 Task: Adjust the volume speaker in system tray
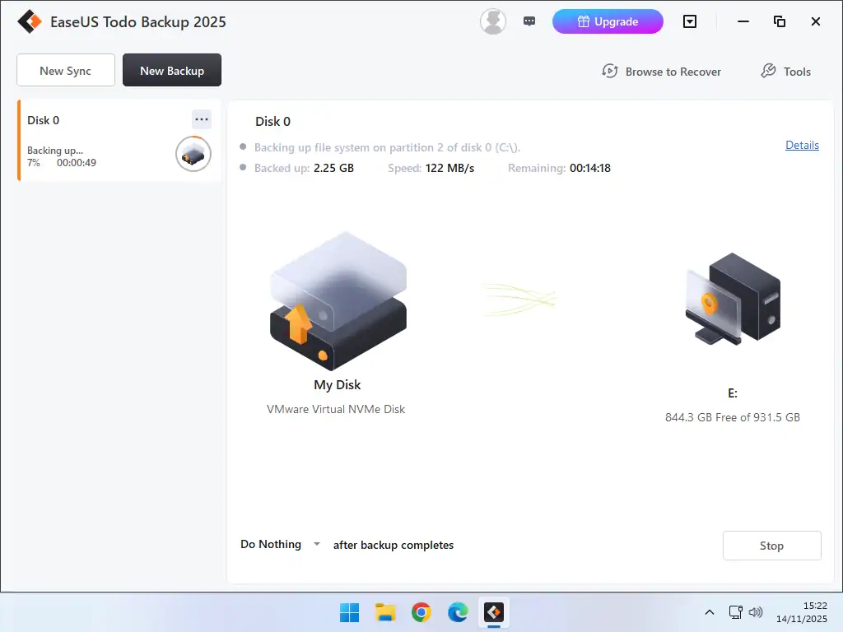click(756, 612)
